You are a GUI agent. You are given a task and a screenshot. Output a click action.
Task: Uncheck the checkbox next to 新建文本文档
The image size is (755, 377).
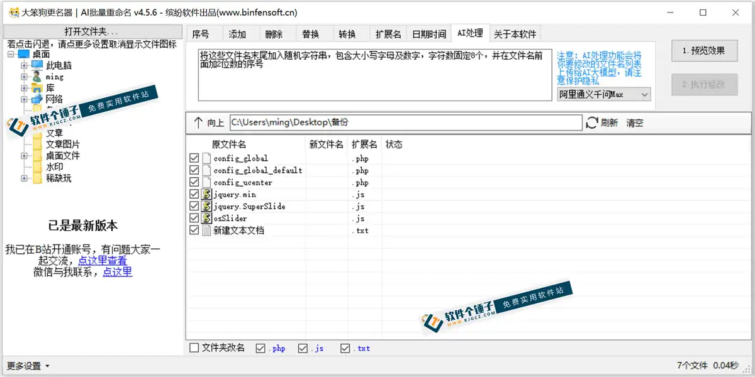click(x=194, y=230)
